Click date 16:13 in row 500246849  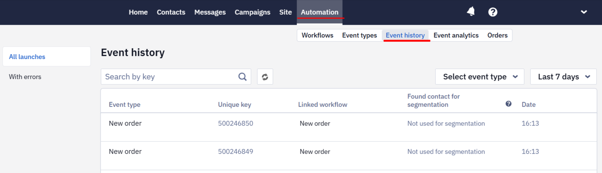pos(530,152)
